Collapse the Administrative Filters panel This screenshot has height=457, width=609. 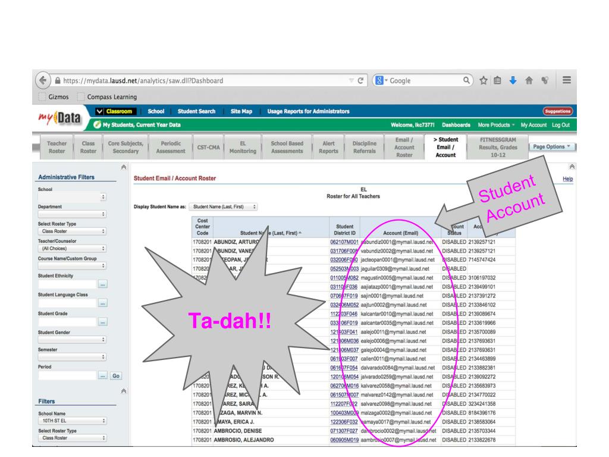[x=124, y=167]
